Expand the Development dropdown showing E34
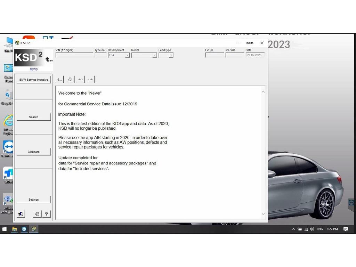The height and width of the screenshot is (267, 356). pos(127,55)
